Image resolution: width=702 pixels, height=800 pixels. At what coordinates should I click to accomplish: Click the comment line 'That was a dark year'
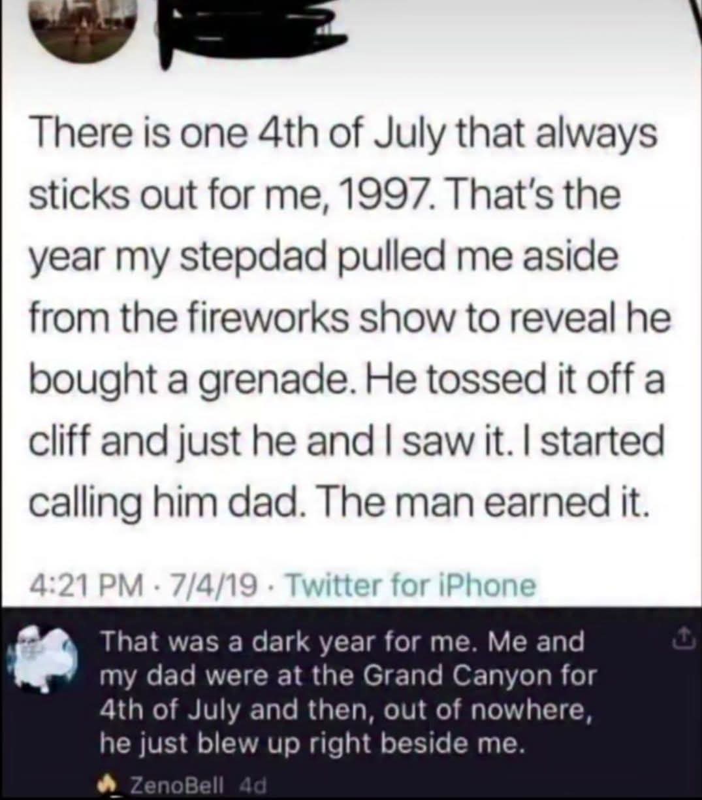342,642
